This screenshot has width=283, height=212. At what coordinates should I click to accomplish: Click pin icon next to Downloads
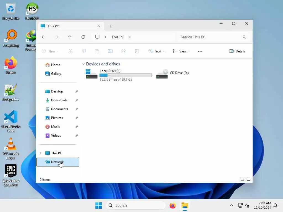(77, 100)
